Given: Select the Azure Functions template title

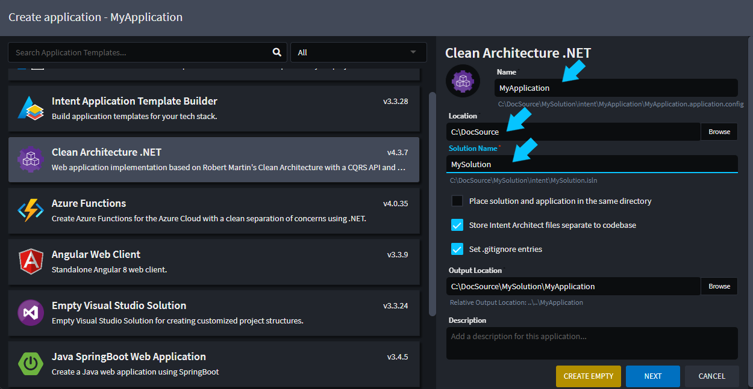Looking at the screenshot, I should coord(89,203).
